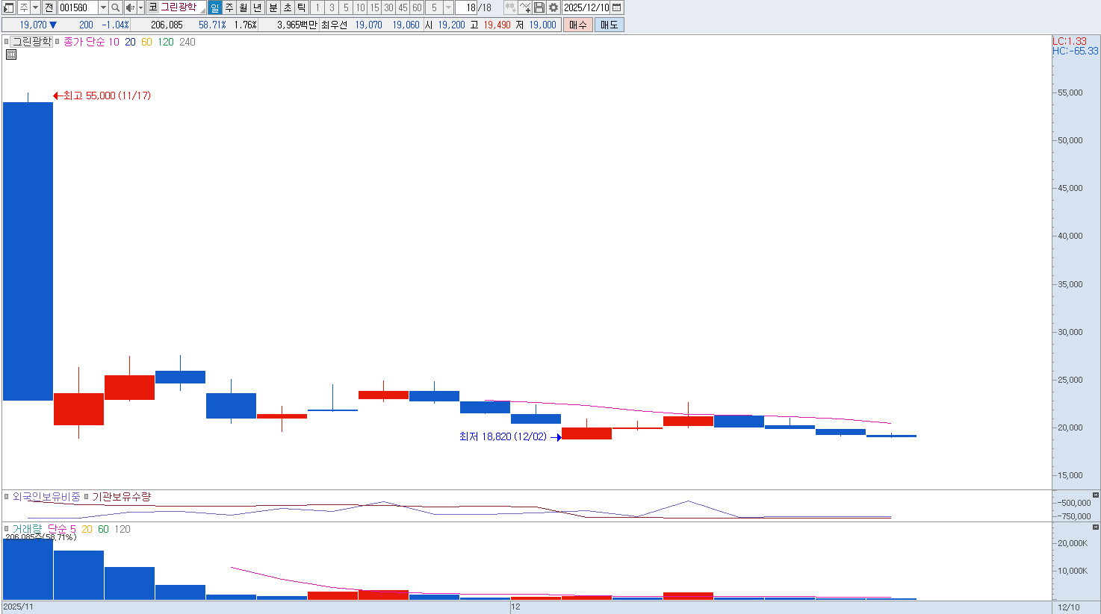Click the crosshair tool icon near save
Screen dimensions: 1101x614
coord(525,7)
